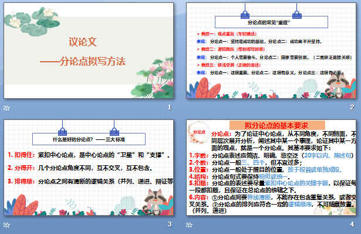The height and width of the screenshot is (234, 361).
Task: Click the text 3. 排得顺 in slide 3
Action: click(x=21, y=181)
